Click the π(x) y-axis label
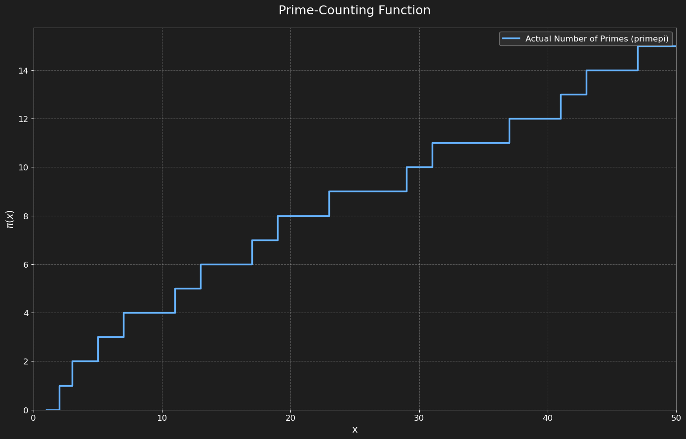Image resolution: width=686 pixels, height=439 pixels. coord(10,219)
